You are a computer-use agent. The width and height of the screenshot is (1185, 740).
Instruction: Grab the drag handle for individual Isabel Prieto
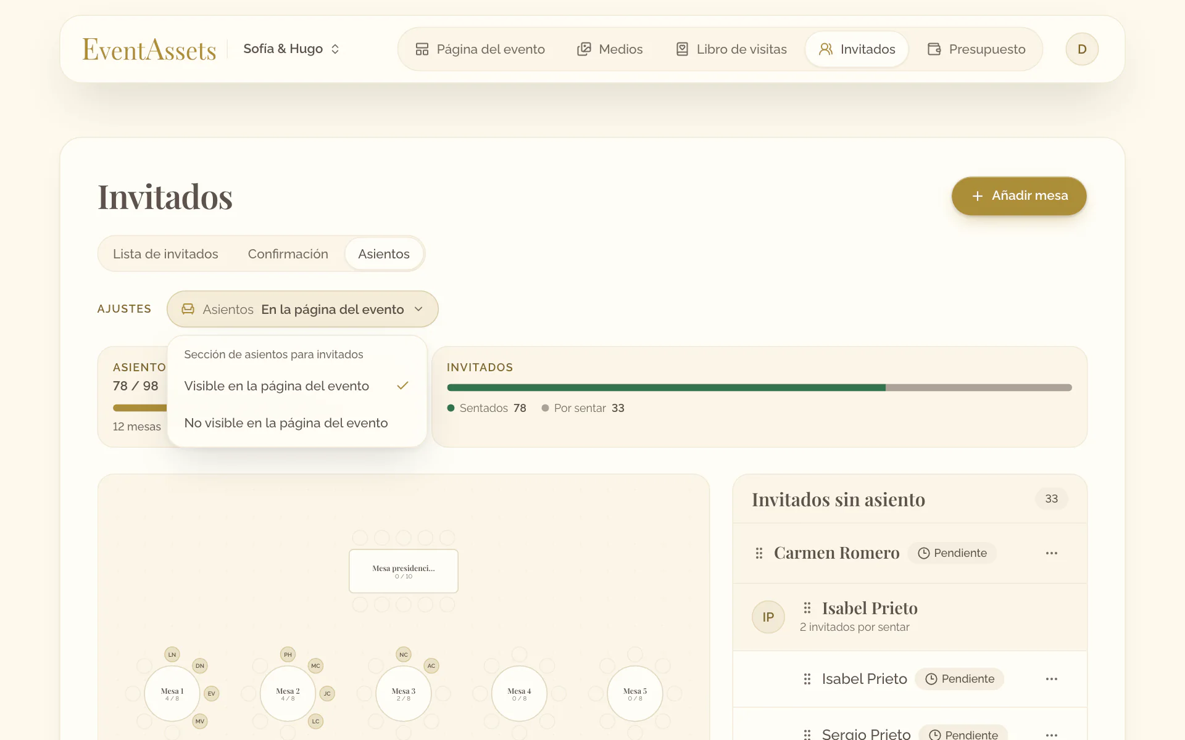[x=807, y=679]
